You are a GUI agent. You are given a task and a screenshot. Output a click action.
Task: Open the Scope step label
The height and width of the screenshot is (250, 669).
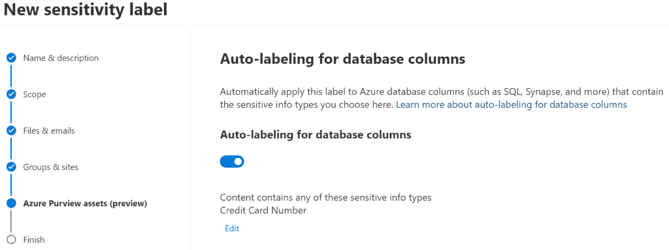click(x=35, y=94)
